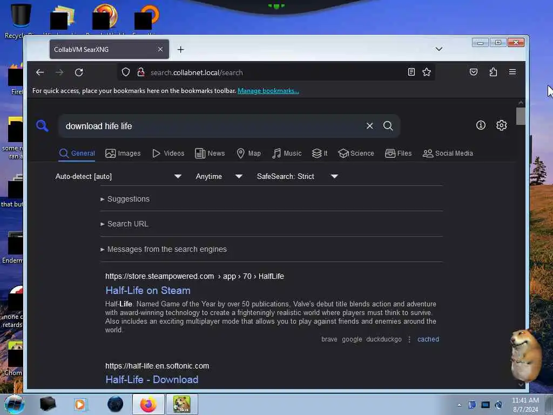Screen dimensions: 553x415
Task: Expand the Suggestions section
Action: coord(125,199)
